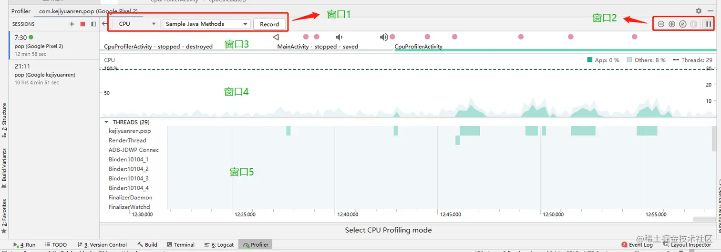The image size is (721, 252).
Task: Stop the current session using red square
Action: [83, 24]
